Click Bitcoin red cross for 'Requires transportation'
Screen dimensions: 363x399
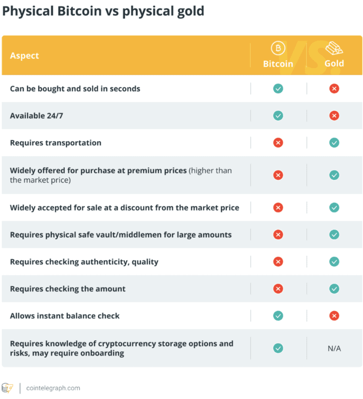tap(278, 142)
